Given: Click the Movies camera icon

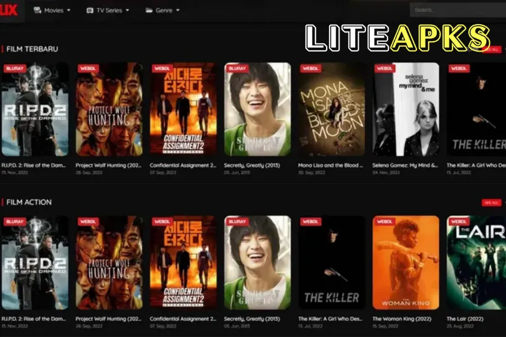Looking at the screenshot, I should click(38, 10).
